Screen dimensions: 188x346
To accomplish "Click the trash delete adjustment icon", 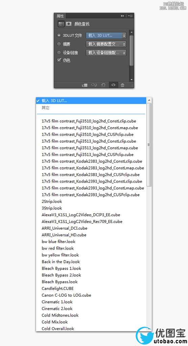I will point(123,85).
